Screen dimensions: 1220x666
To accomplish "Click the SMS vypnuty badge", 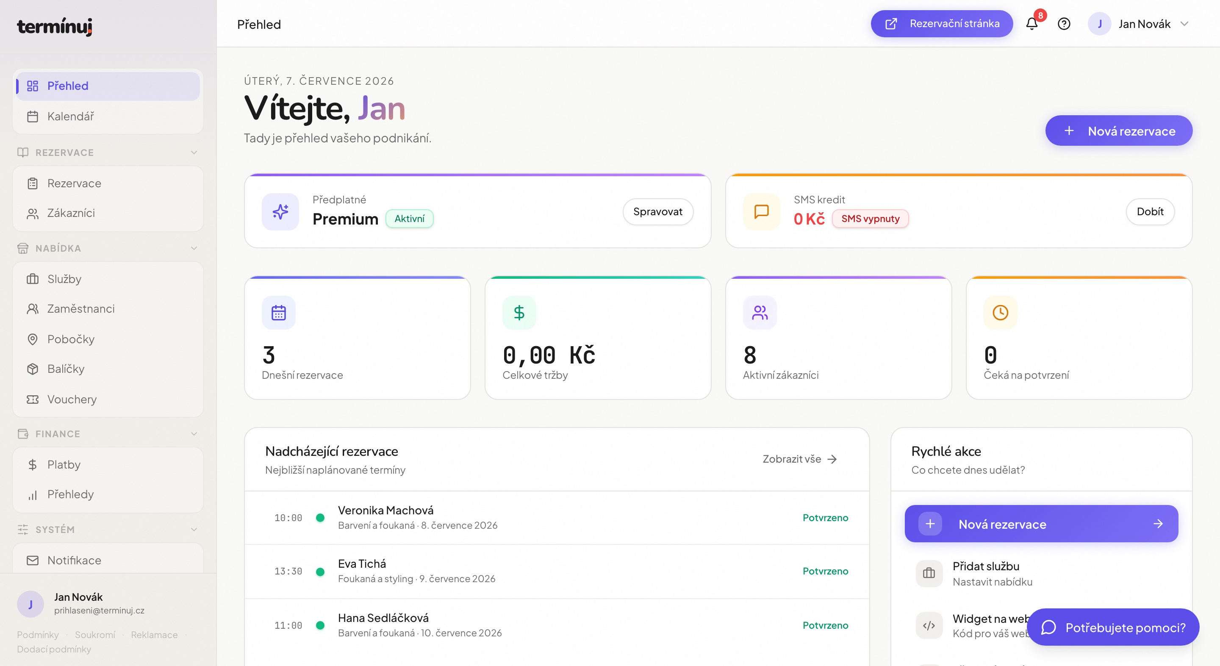I will tap(871, 219).
